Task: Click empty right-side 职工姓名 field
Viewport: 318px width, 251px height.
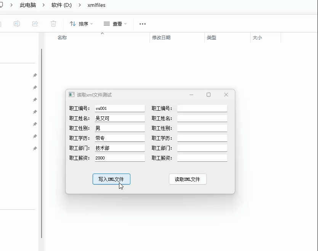Action: coord(202,118)
